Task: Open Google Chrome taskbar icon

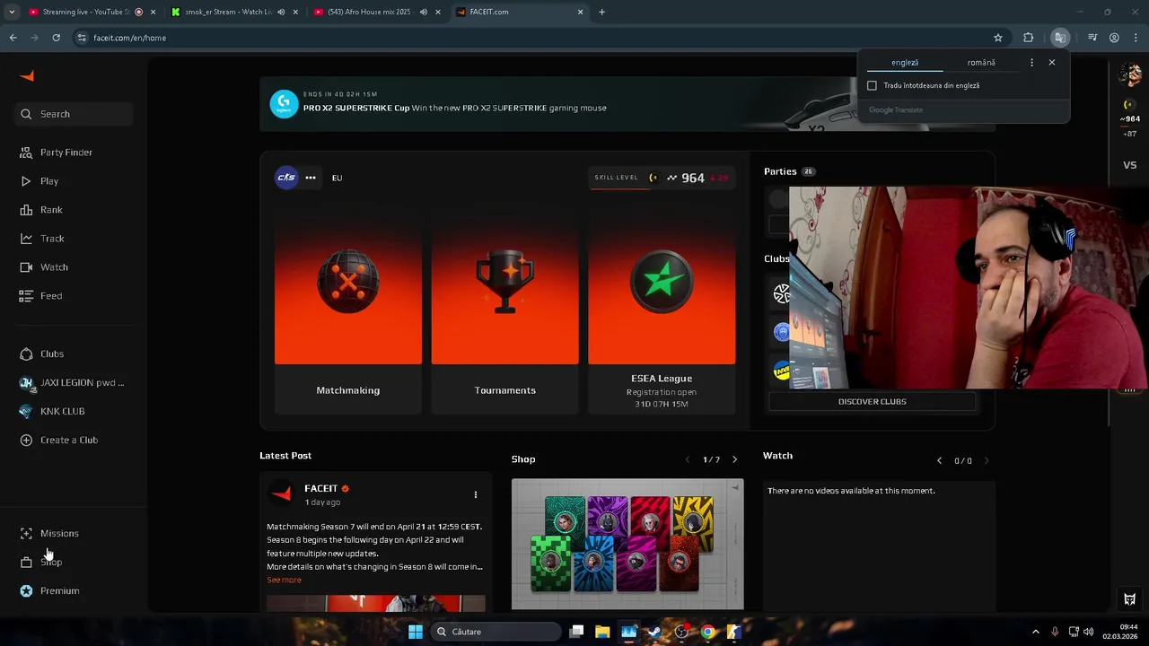Action: point(707,632)
